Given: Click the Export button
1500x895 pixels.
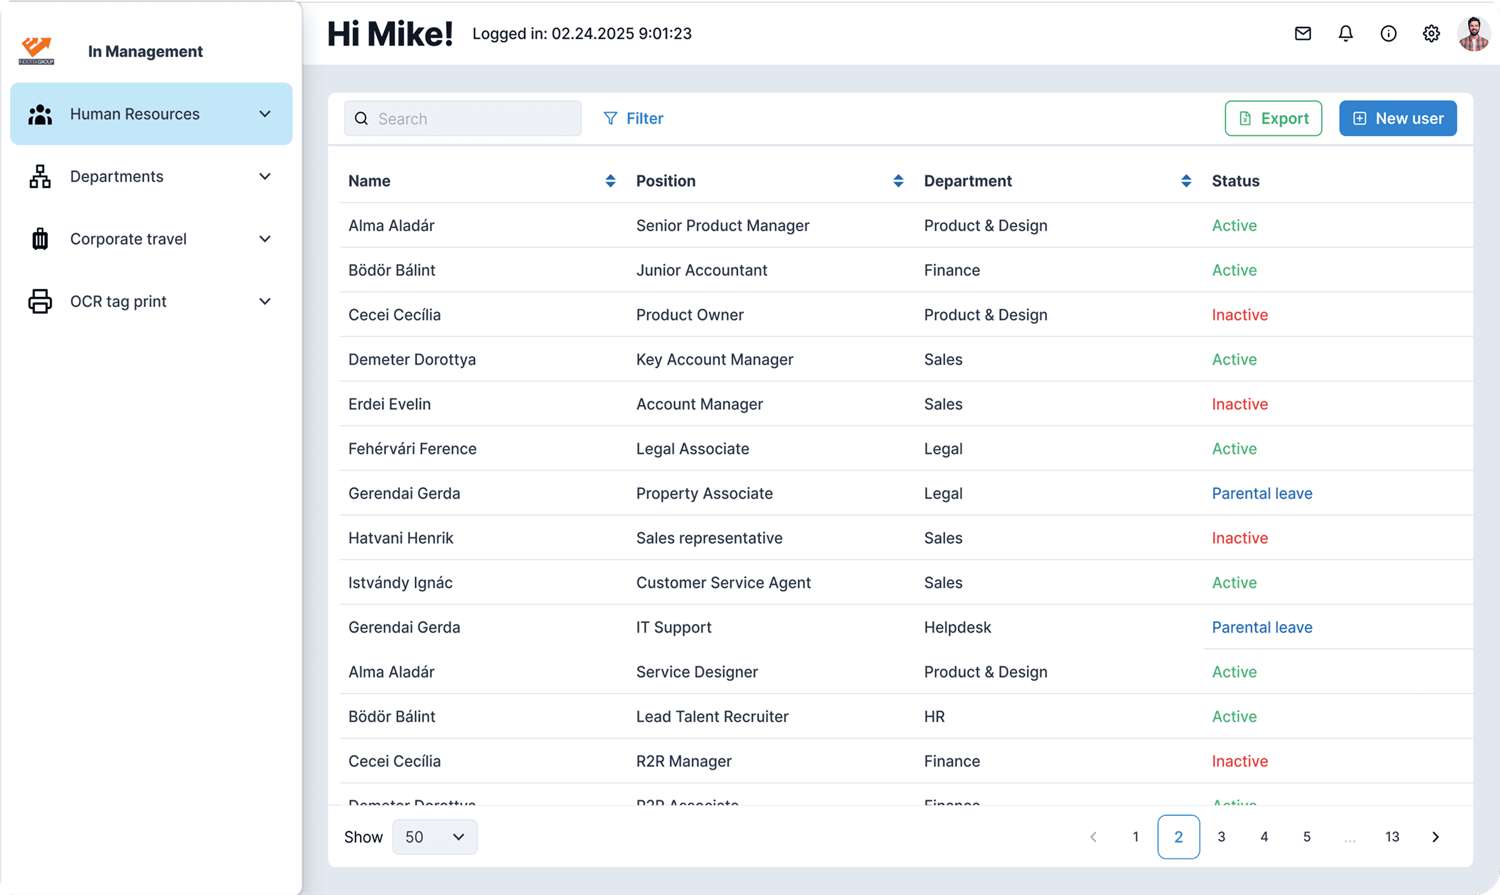Looking at the screenshot, I should pyautogui.click(x=1273, y=118).
